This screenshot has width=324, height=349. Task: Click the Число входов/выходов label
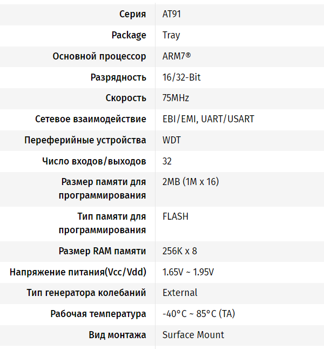coord(94,161)
